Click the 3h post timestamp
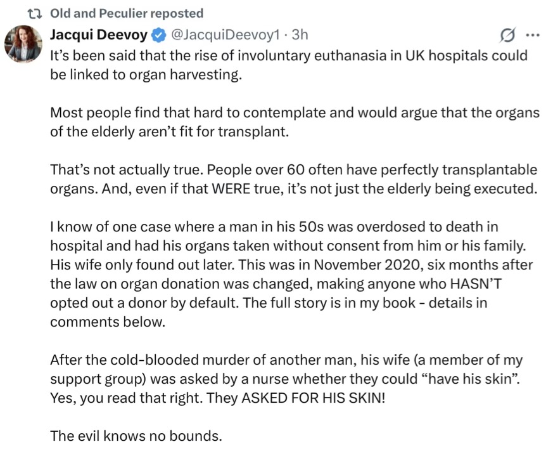The width and height of the screenshot is (546, 449). (300, 35)
